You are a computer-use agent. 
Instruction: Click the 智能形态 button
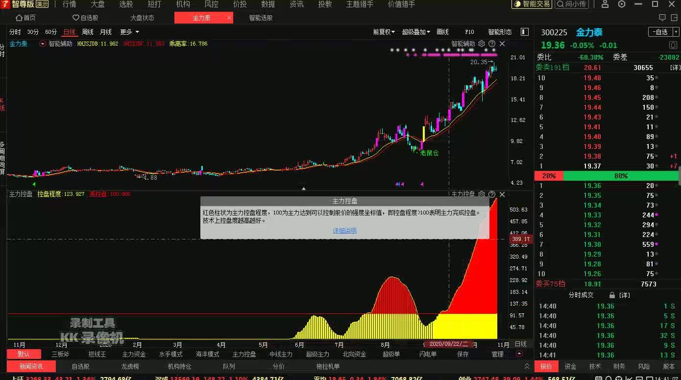pos(500,32)
